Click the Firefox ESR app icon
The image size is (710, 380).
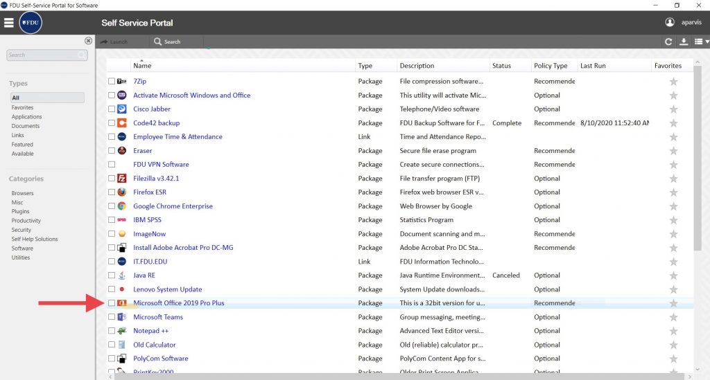click(122, 192)
